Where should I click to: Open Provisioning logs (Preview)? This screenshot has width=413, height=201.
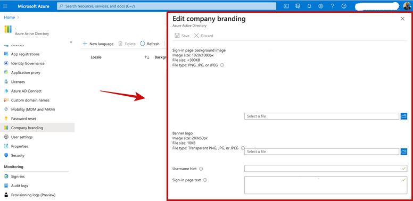point(33,195)
